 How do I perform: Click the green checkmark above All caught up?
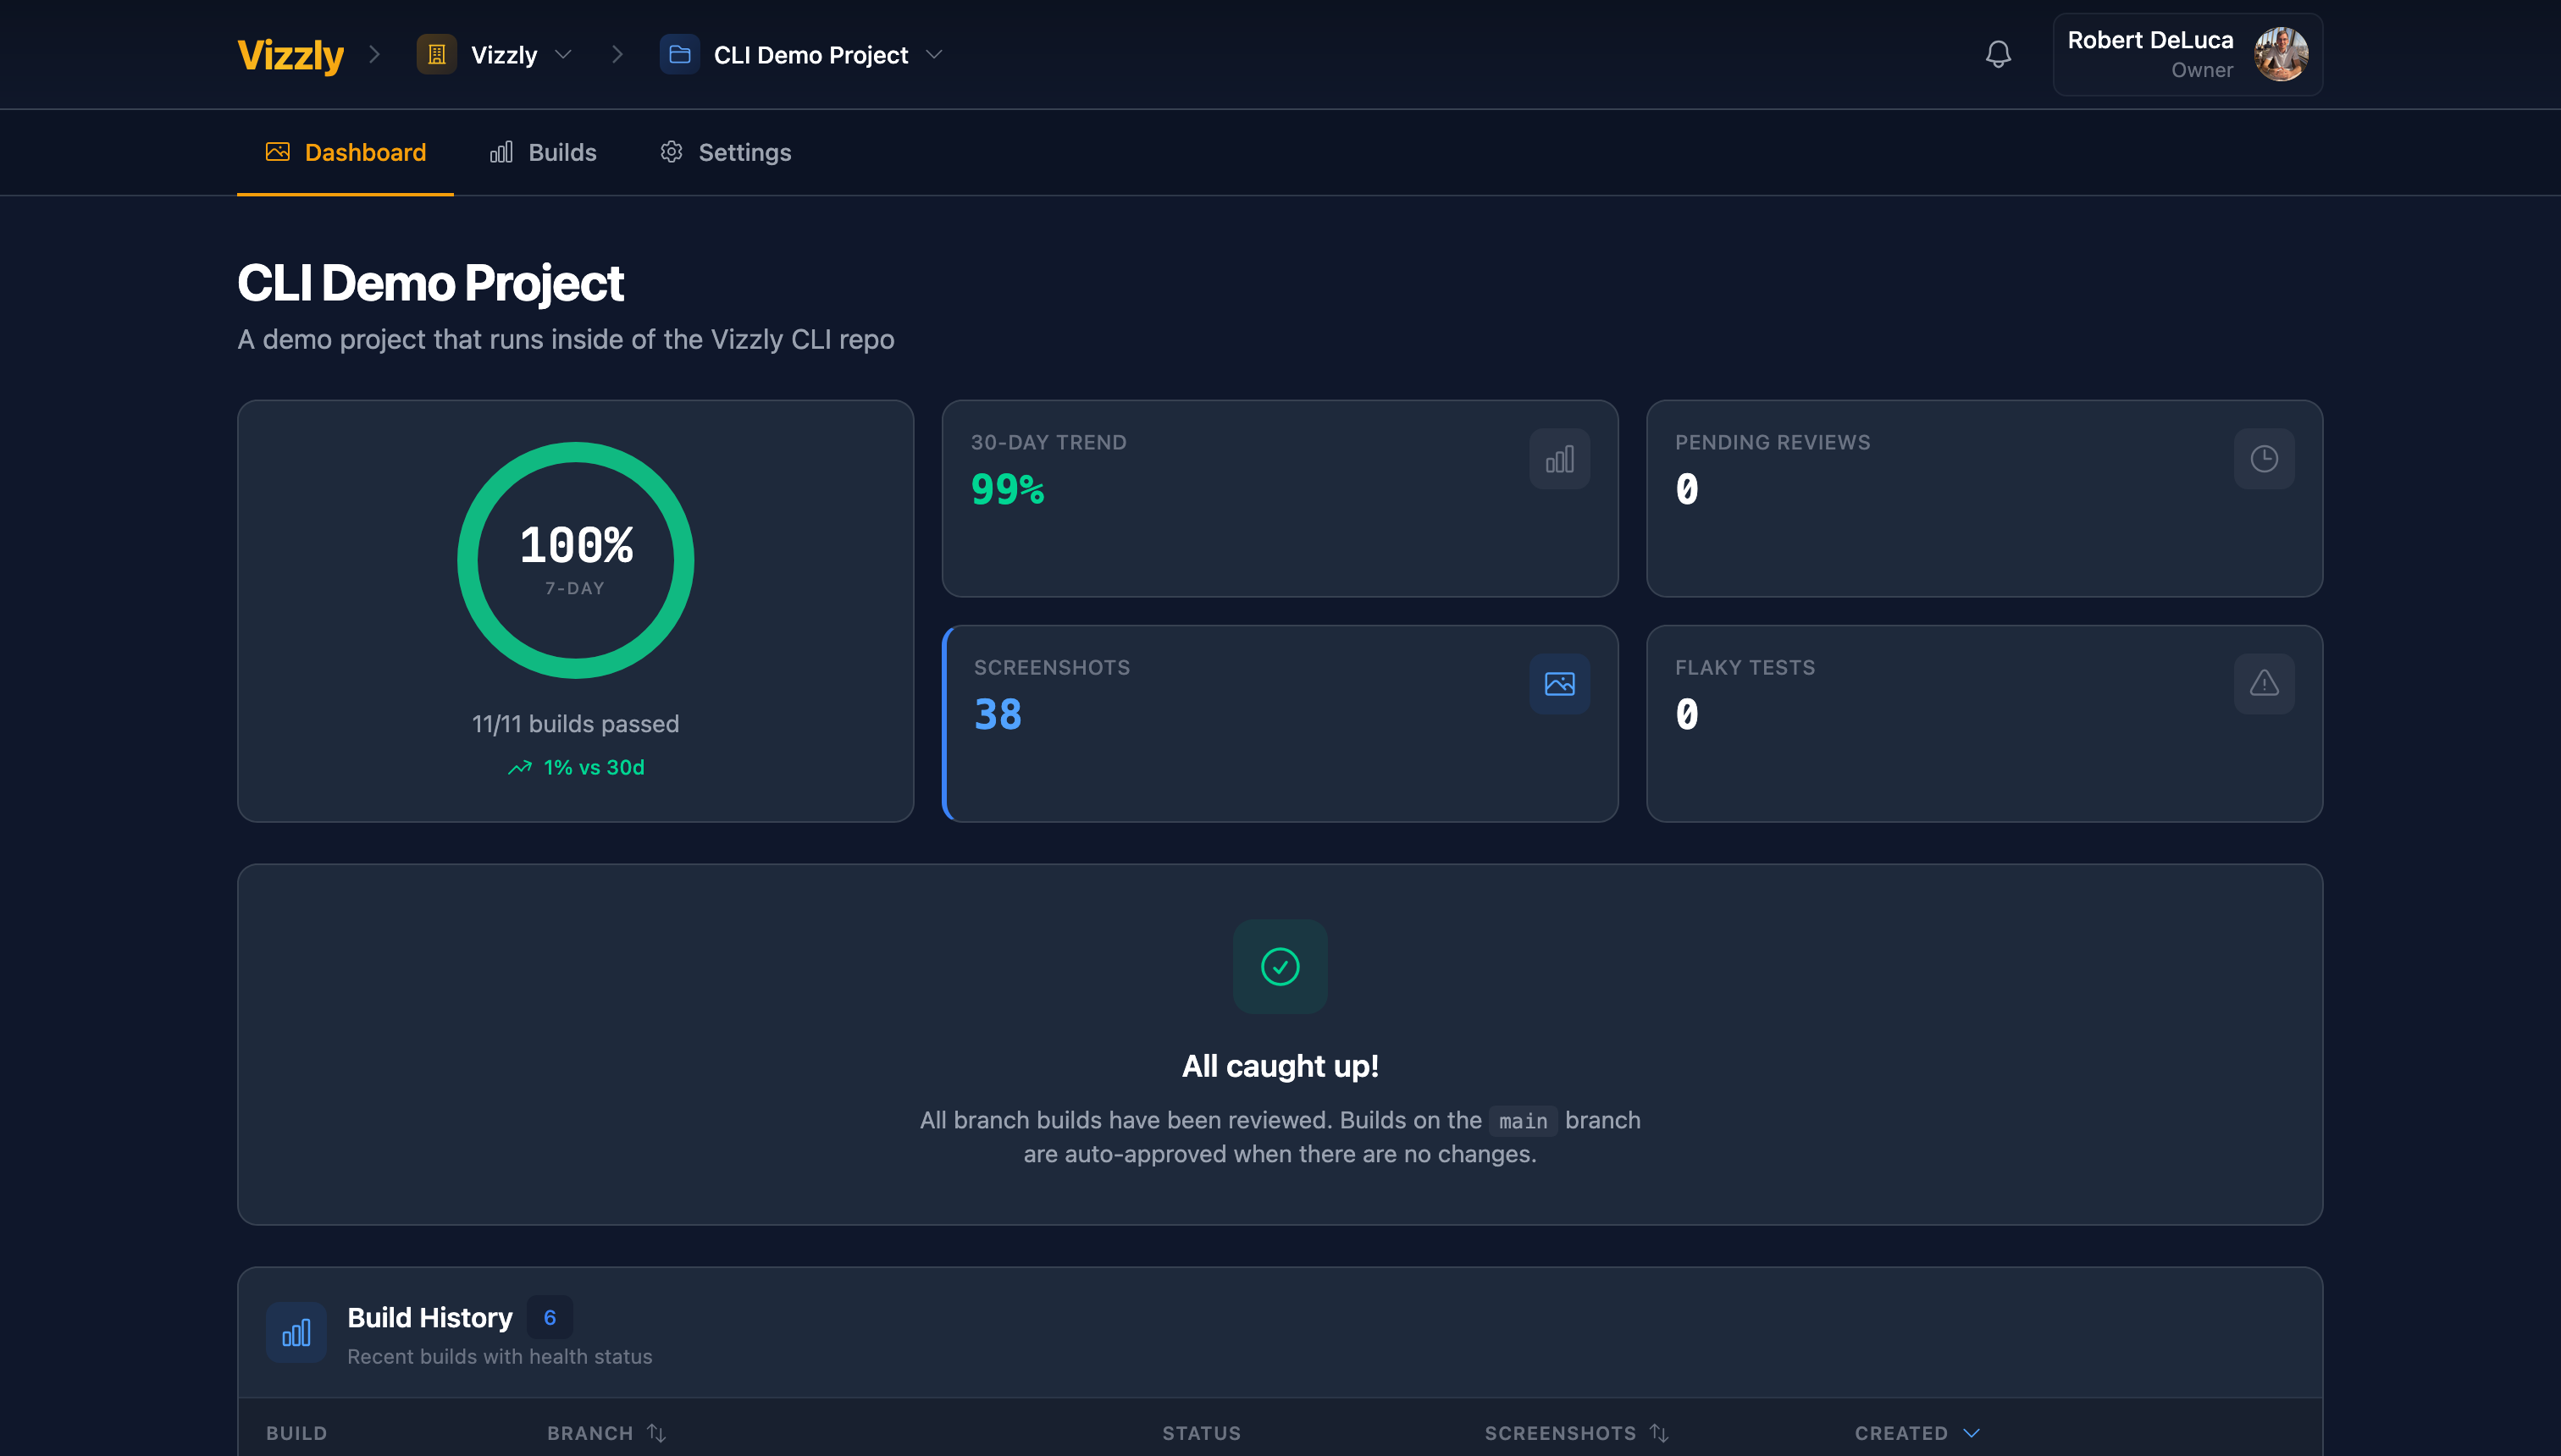point(1280,966)
